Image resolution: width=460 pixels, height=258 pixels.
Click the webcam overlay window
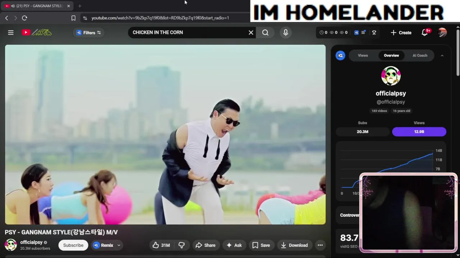point(409,213)
